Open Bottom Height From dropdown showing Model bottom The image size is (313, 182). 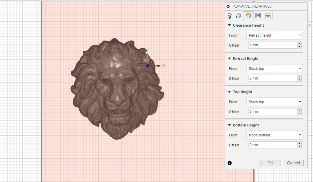(274, 135)
